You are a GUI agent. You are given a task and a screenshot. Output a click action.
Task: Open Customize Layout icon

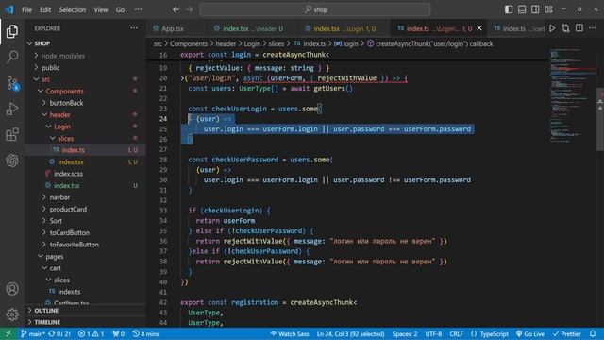click(x=549, y=9)
